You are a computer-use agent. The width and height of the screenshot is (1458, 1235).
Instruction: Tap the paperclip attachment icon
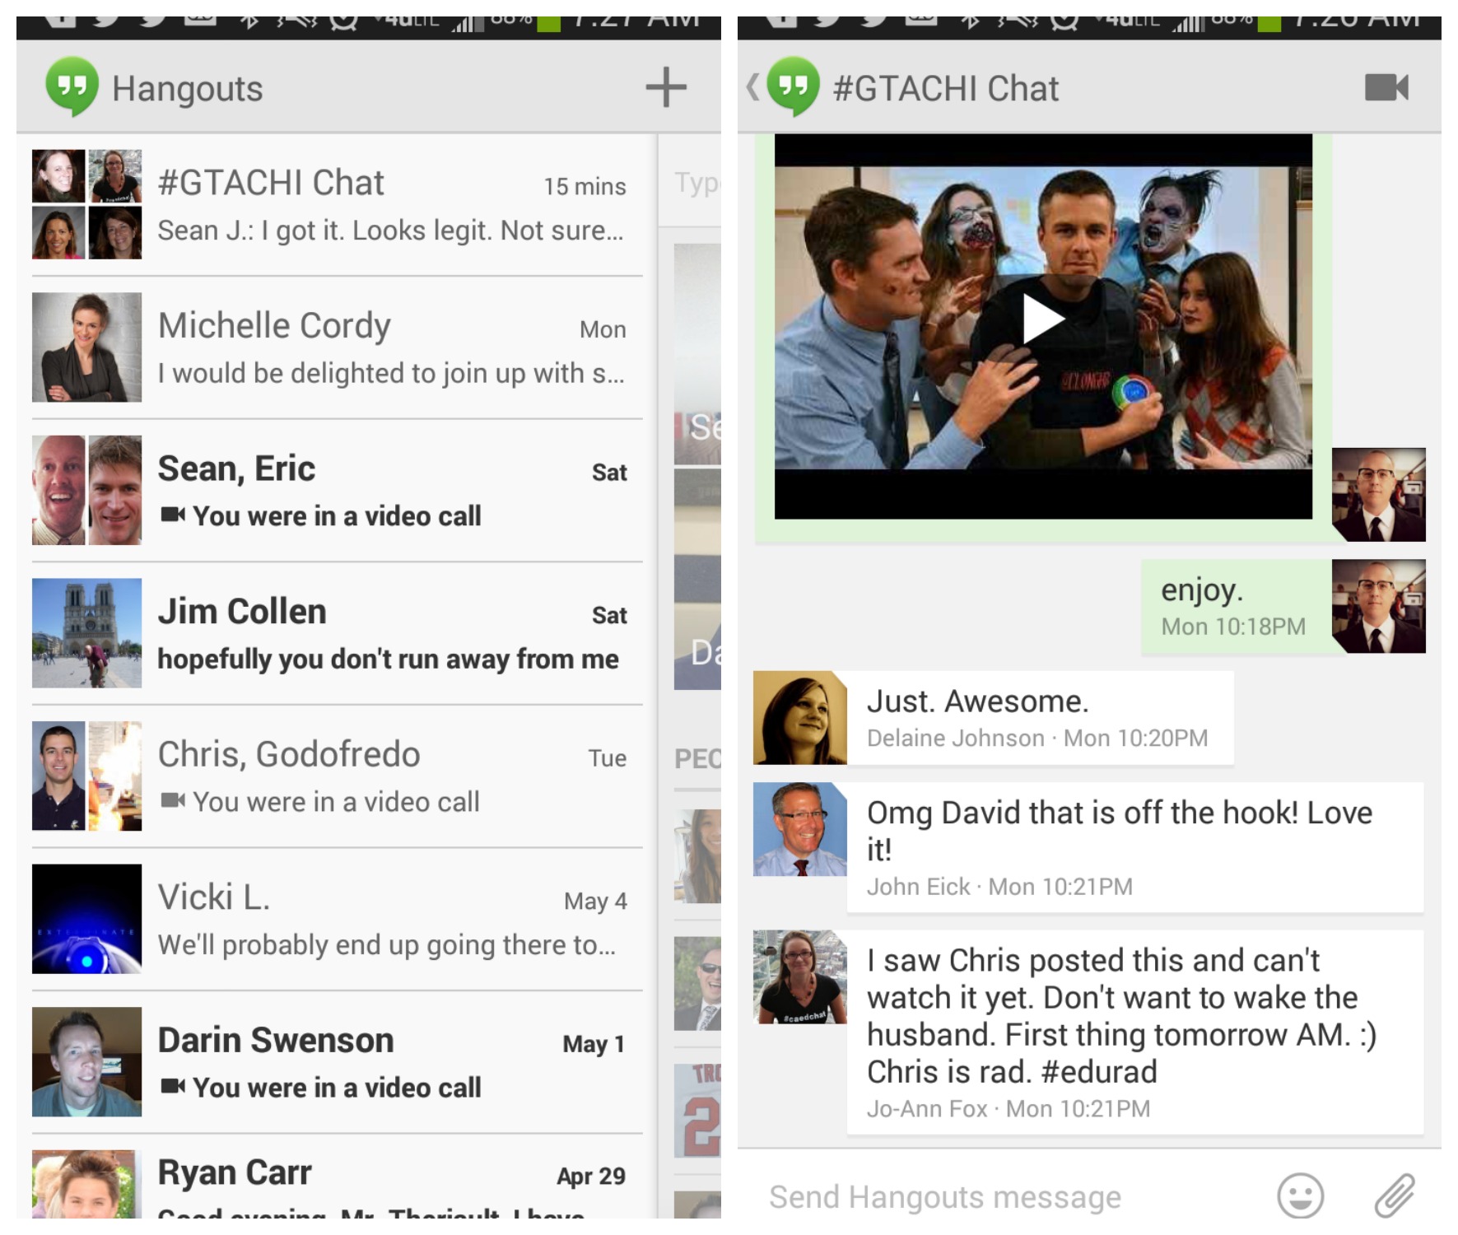tap(1395, 1195)
